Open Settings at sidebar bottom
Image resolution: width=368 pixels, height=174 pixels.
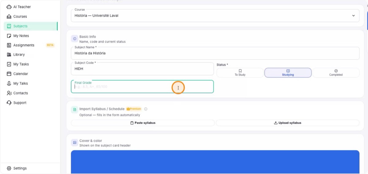(30, 168)
